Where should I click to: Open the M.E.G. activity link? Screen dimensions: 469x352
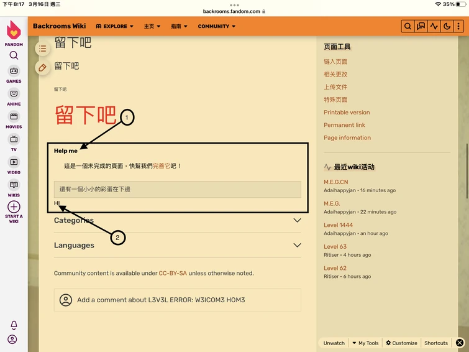tap(332, 203)
